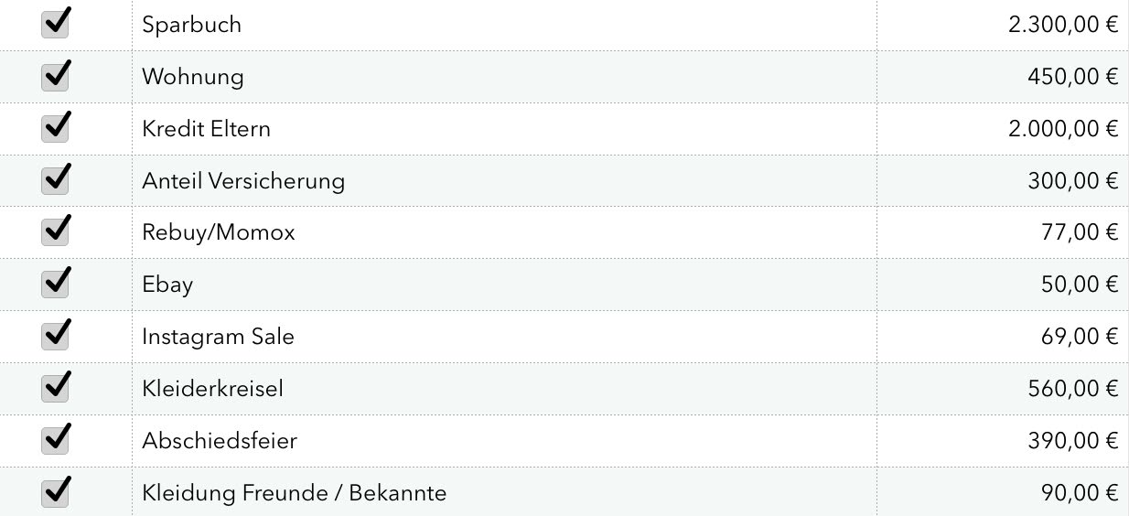Select the Kredit Eltern text cell
Screen dimensions: 1129x516
(504, 129)
